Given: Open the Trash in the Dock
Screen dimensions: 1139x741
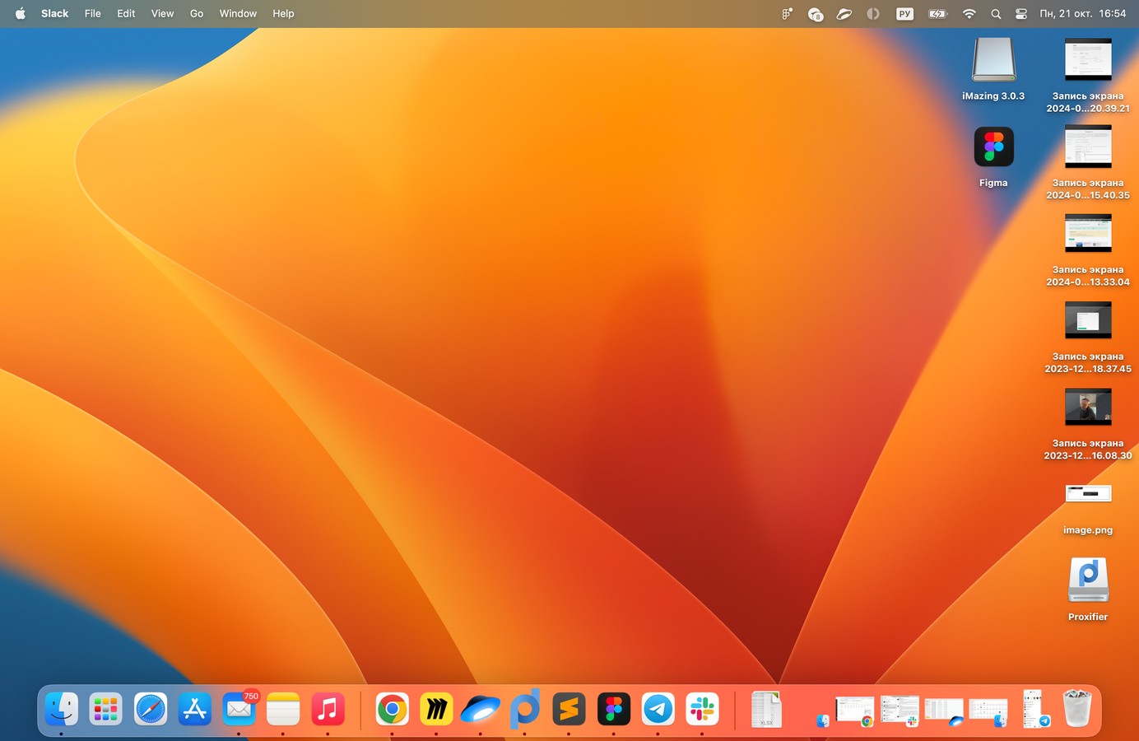Looking at the screenshot, I should point(1077,709).
